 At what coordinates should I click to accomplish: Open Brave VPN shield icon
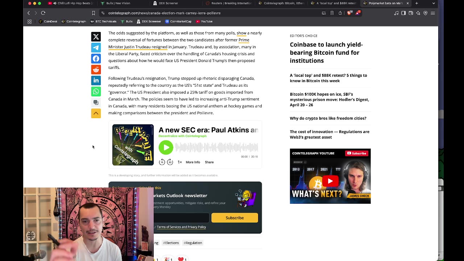click(x=425, y=13)
